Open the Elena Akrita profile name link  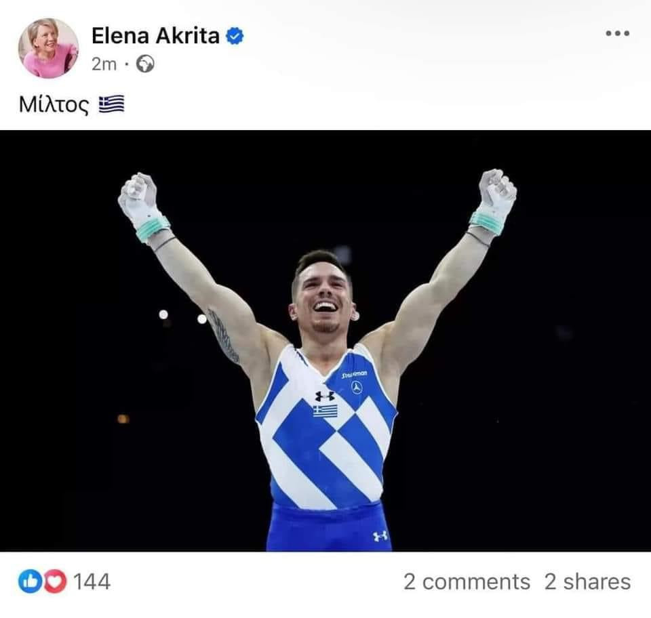click(x=155, y=36)
